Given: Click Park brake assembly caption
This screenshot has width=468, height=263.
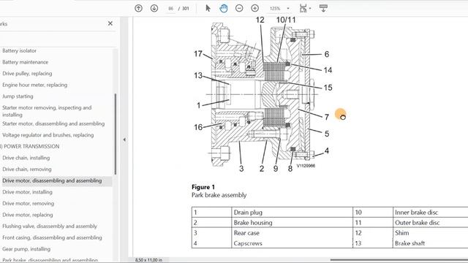Looking at the screenshot, I should coord(219,195).
